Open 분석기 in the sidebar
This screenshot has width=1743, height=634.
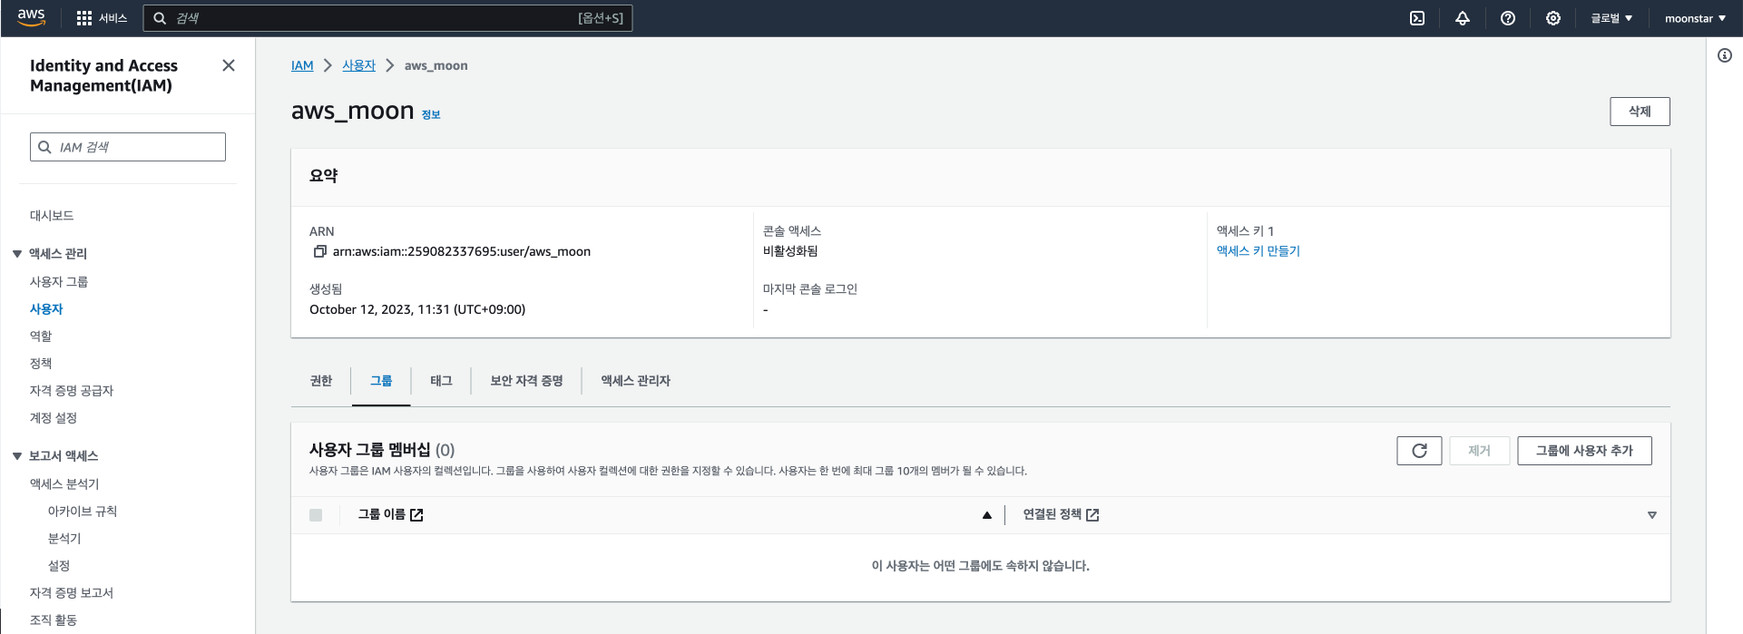click(x=64, y=539)
